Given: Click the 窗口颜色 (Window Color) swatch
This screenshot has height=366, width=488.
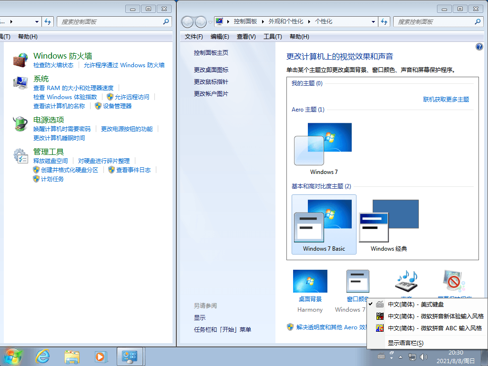Looking at the screenshot, I should pyautogui.click(x=358, y=281).
